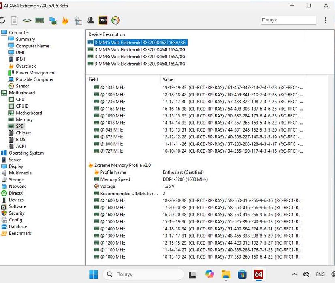
Task: Select the Voltage 1.35 V row
Action: 134,186
